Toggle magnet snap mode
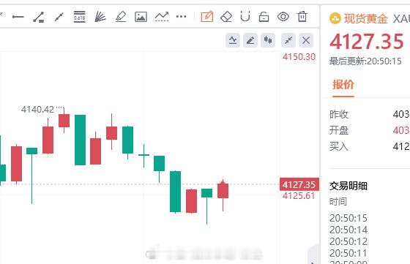 pyautogui.click(x=245, y=16)
